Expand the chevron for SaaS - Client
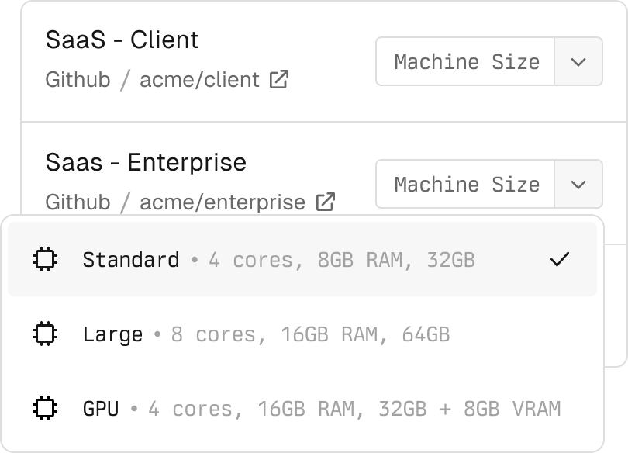The height and width of the screenshot is (453, 628). click(578, 61)
